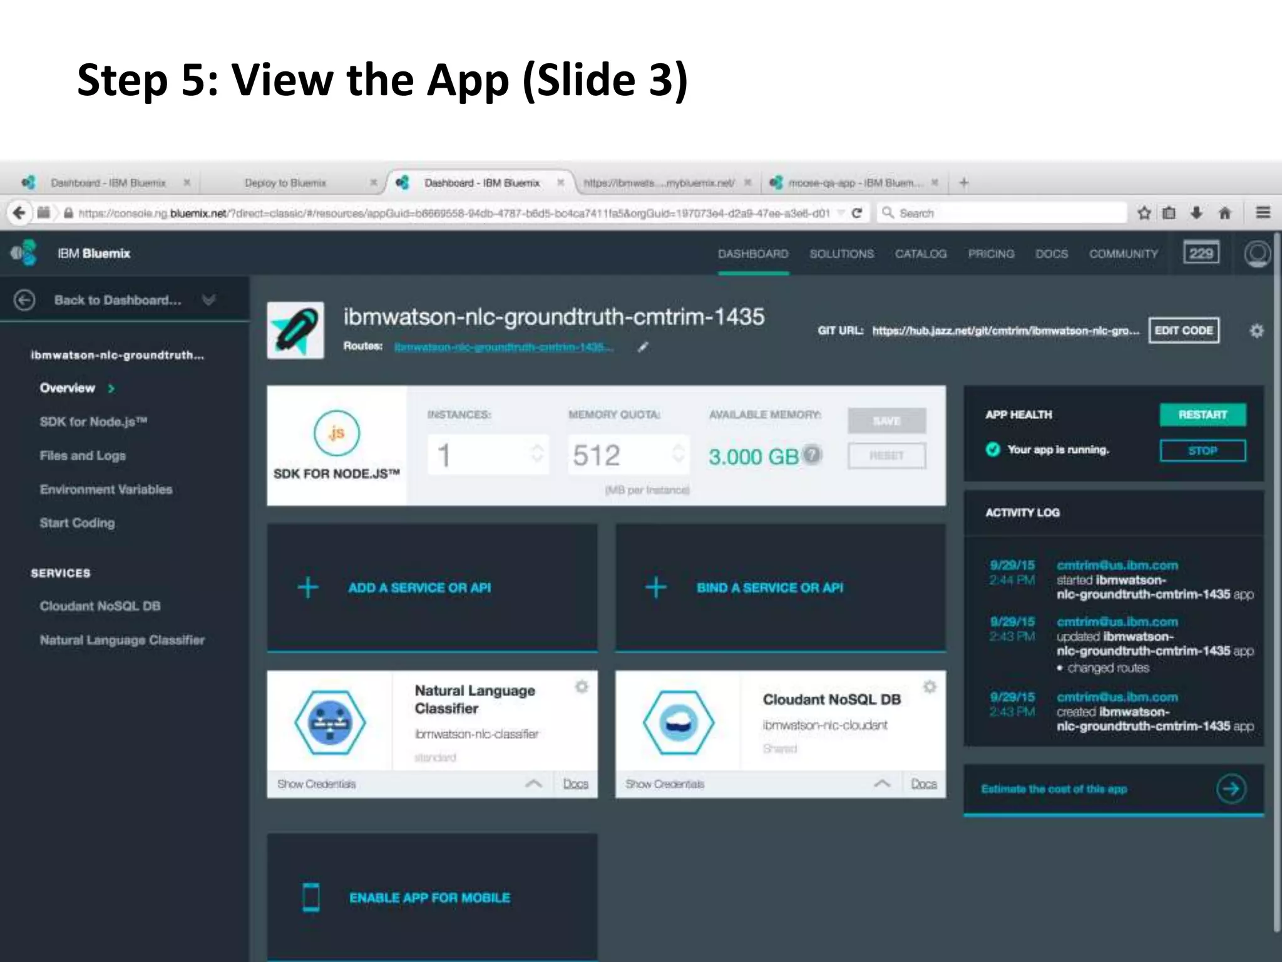Click the Restart app button
This screenshot has width=1282, height=962.
[1203, 415]
